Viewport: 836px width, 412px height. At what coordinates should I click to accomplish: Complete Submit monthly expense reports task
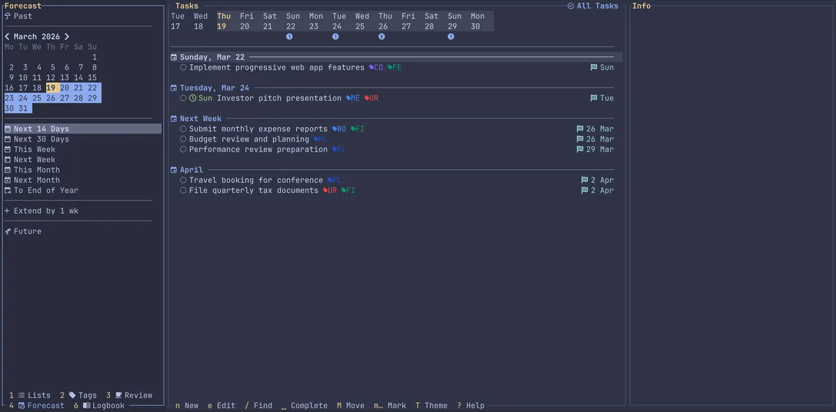(x=183, y=129)
